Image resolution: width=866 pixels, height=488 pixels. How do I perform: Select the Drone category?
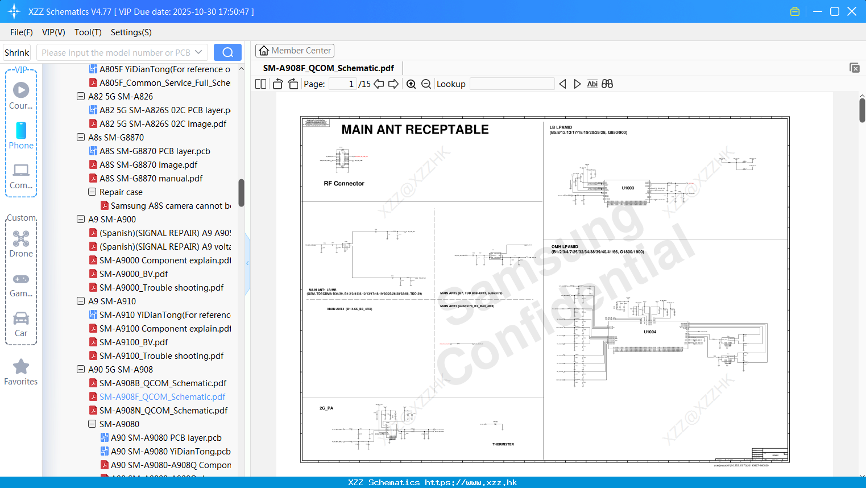(x=21, y=243)
